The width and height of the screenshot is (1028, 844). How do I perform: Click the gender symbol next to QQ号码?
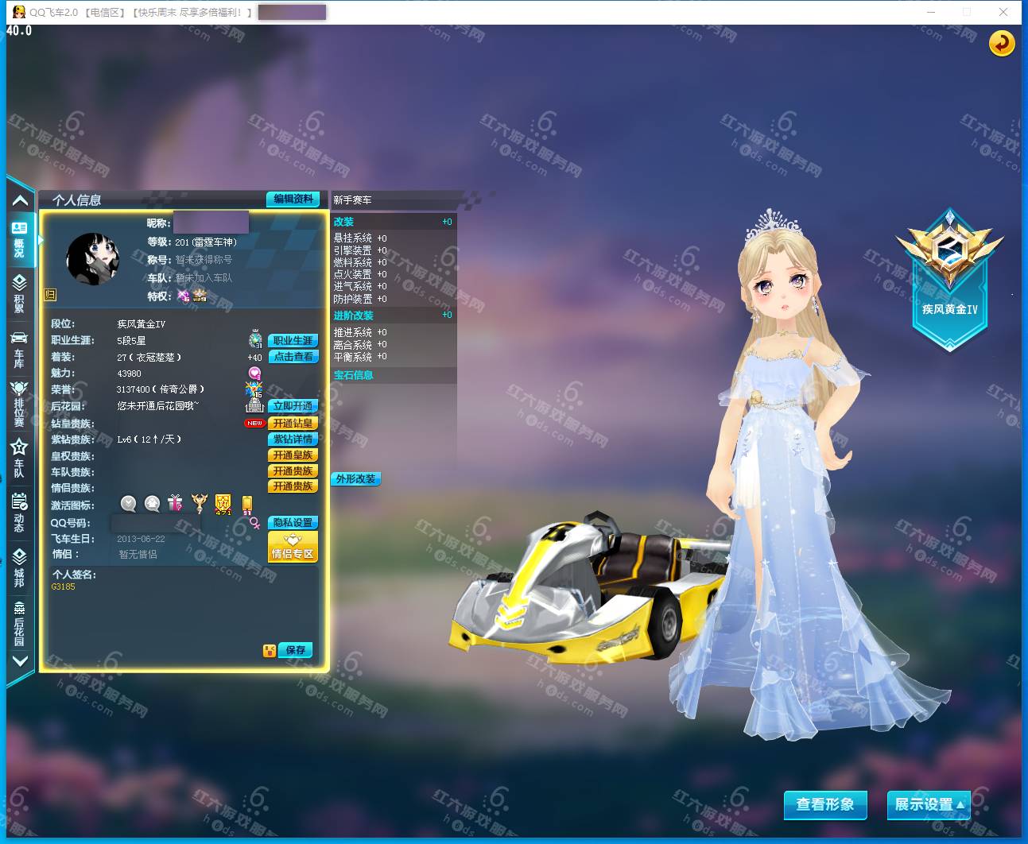click(255, 522)
